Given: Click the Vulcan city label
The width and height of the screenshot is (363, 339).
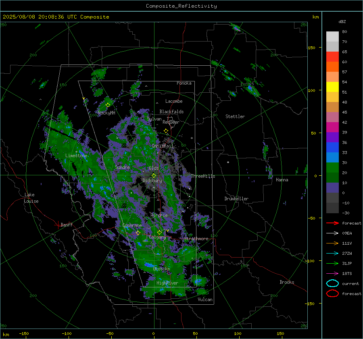Looking at the screenshot, I should click(205, 299).
